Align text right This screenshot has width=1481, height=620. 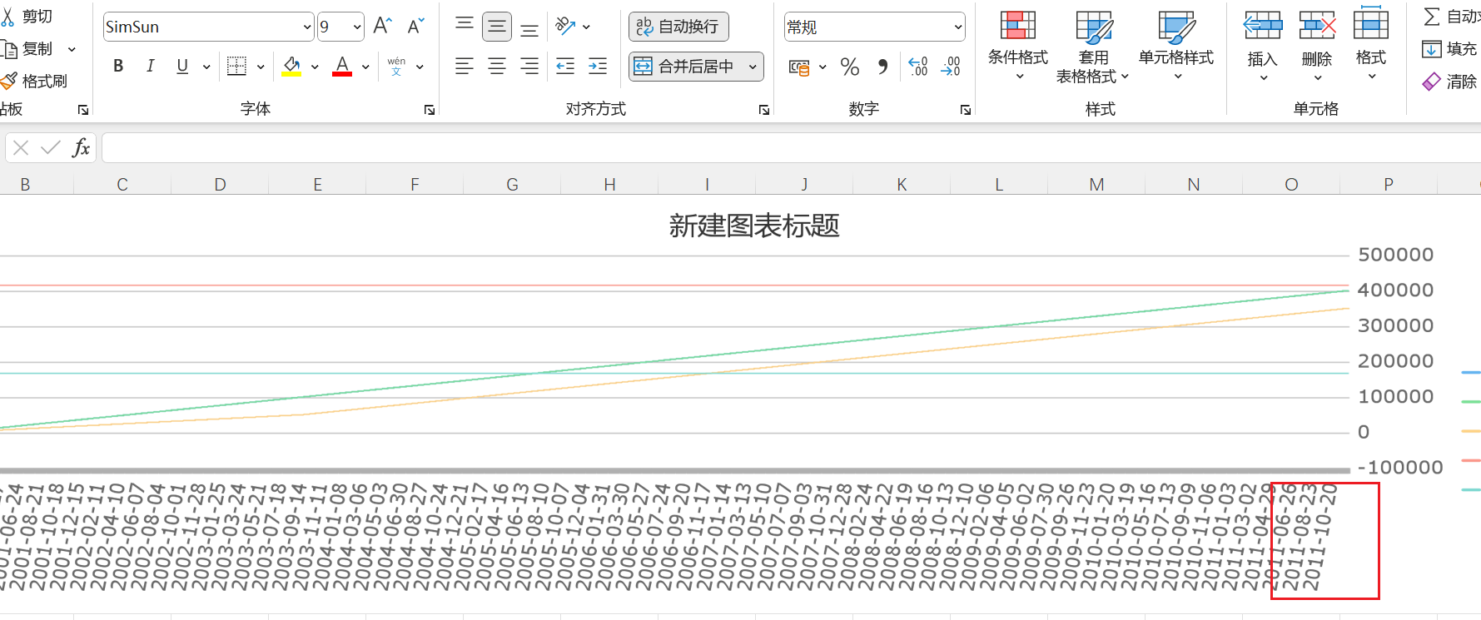coord(529,66)
